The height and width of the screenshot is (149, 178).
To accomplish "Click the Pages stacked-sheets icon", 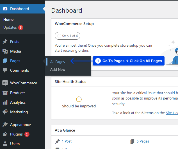I will [5, 61].
